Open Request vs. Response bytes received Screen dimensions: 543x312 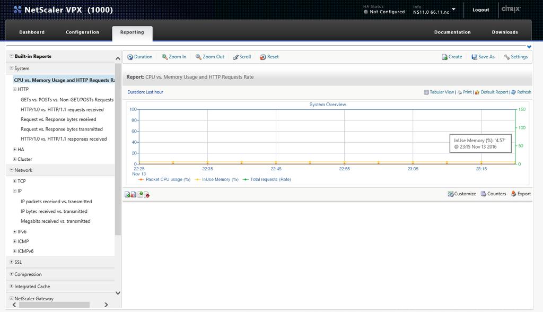pos(58,119)
